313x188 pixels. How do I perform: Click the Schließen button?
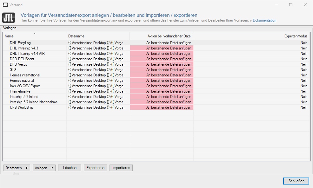(x=296, y=181)
